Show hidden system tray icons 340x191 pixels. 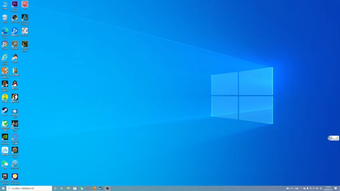click(301, 188)
